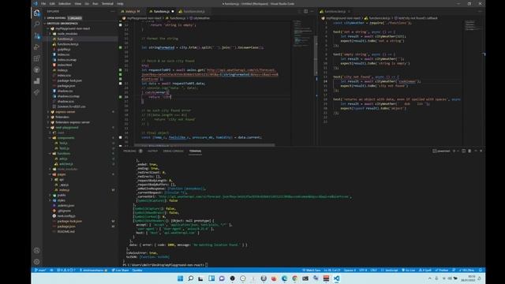Image resolution: width=505 pixels, height=284 pixels.
Task: Open the Accounts icon in the activity bar
Action: (x=37, y=251)
